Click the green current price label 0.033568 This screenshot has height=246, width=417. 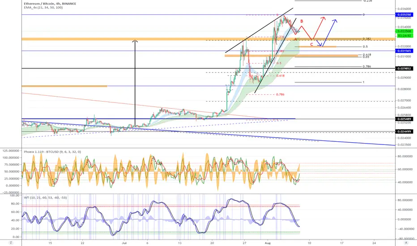[x=404, y=31]
